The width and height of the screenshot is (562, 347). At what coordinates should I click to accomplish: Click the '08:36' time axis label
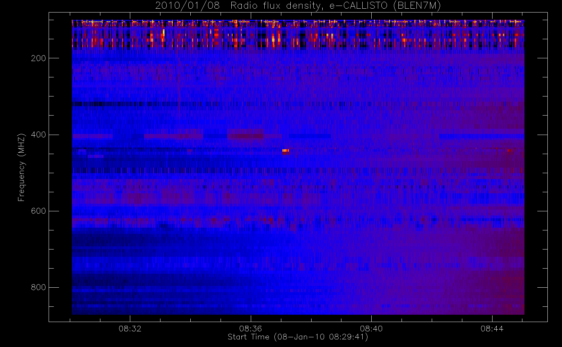tap(251, 329)
